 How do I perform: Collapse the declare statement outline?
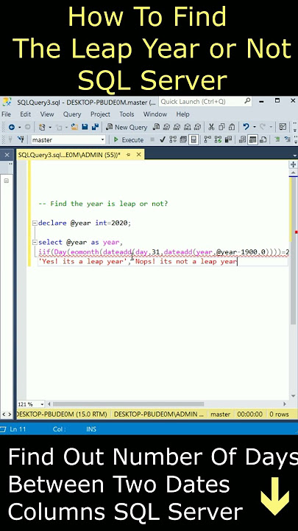coord(35,223)
